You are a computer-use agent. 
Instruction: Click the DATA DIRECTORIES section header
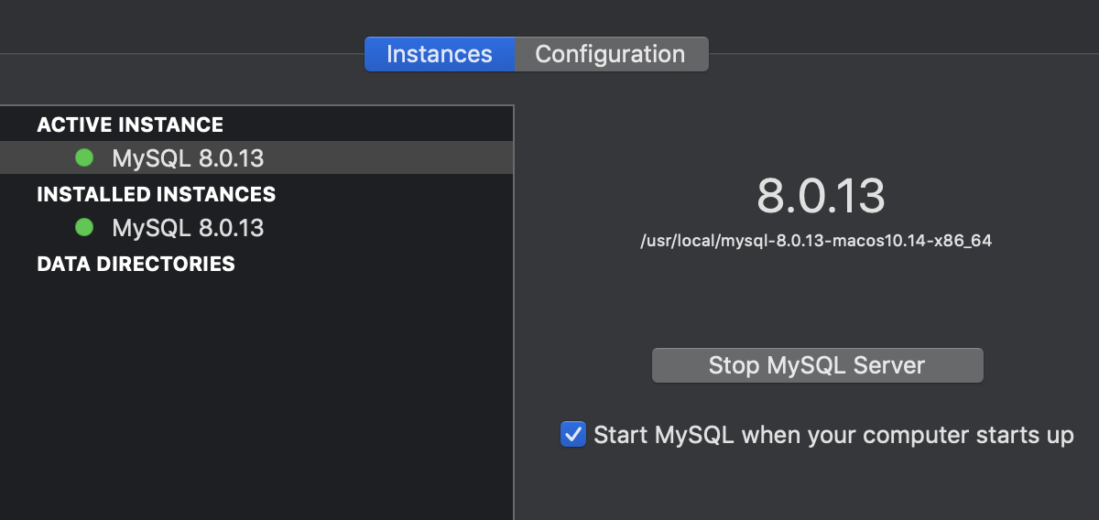click(x=136, y=264)
